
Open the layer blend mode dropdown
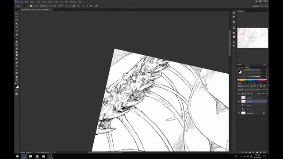[x=246, y=90]
